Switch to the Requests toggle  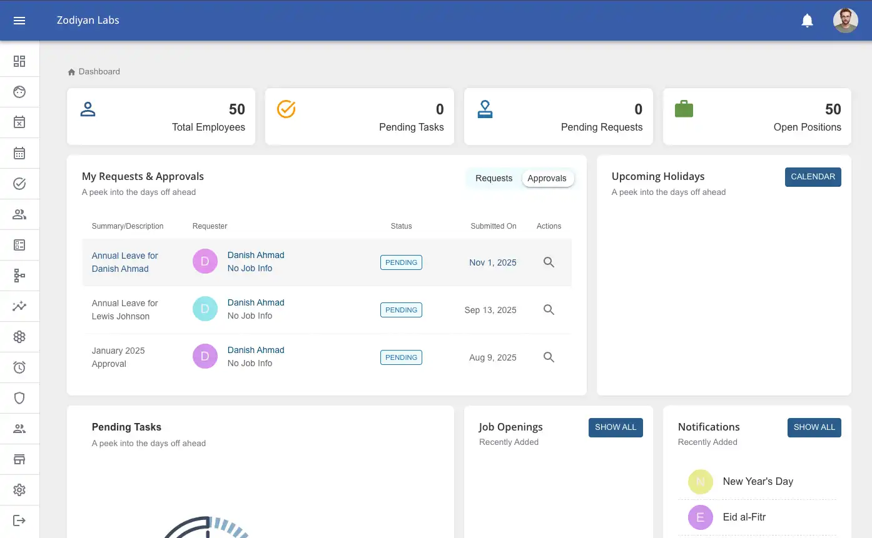[494, 178]
